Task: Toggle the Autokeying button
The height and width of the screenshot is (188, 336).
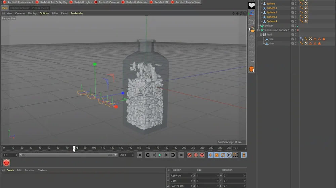Action: point(196,155)
